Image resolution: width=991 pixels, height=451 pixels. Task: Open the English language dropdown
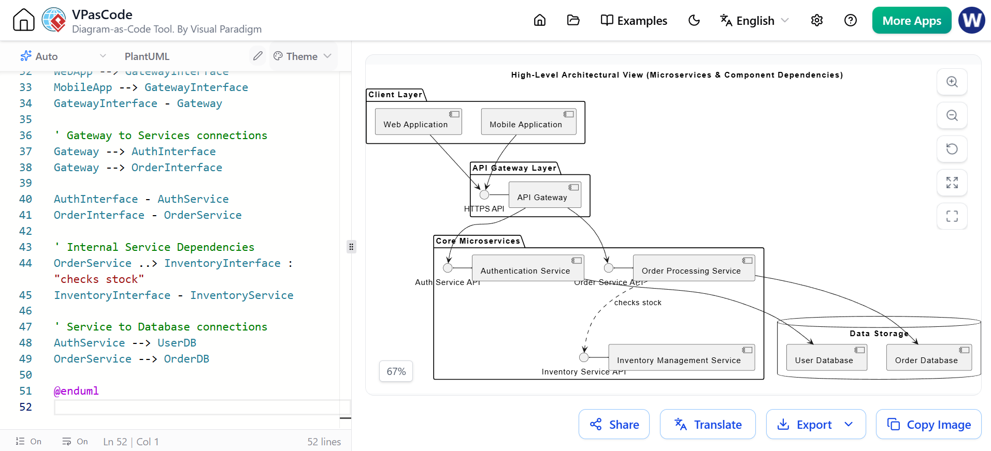pyautogui.click(x=754, y=21)
